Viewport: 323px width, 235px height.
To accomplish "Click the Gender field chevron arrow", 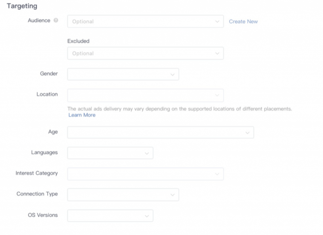I will (173, 75).
